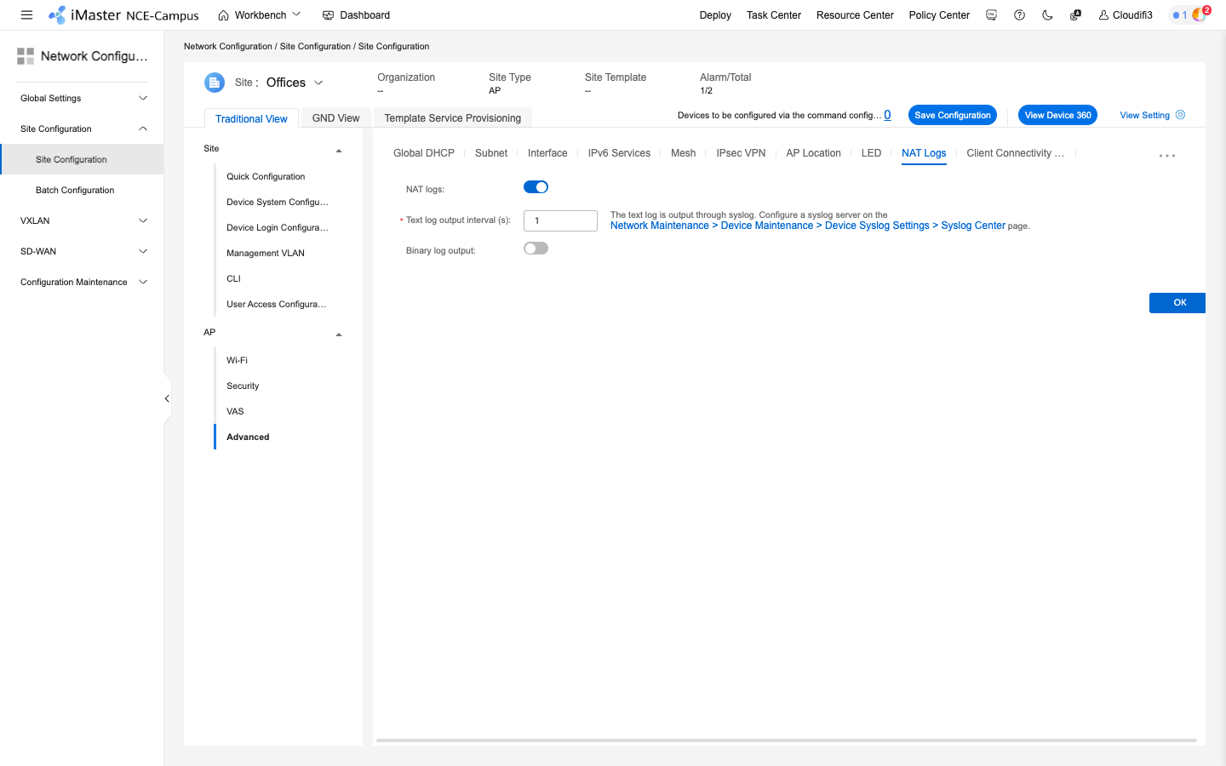Switch to the GND View tab
The height and width of the screenshot is (766, 1226).
[x=335, y=117]
